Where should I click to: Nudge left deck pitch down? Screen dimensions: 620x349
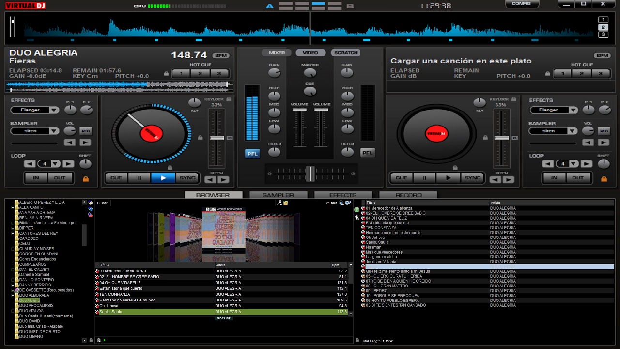(210, 180)
